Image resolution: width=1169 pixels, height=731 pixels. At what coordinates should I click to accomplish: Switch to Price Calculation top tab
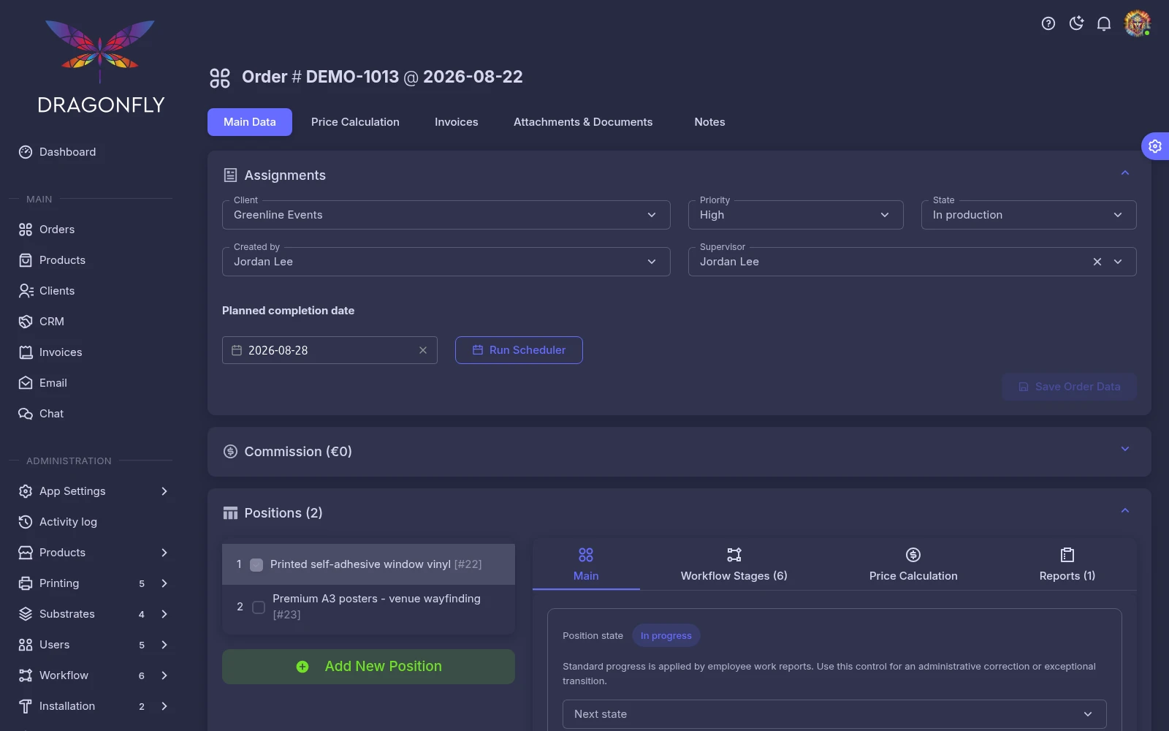[355, 122]
